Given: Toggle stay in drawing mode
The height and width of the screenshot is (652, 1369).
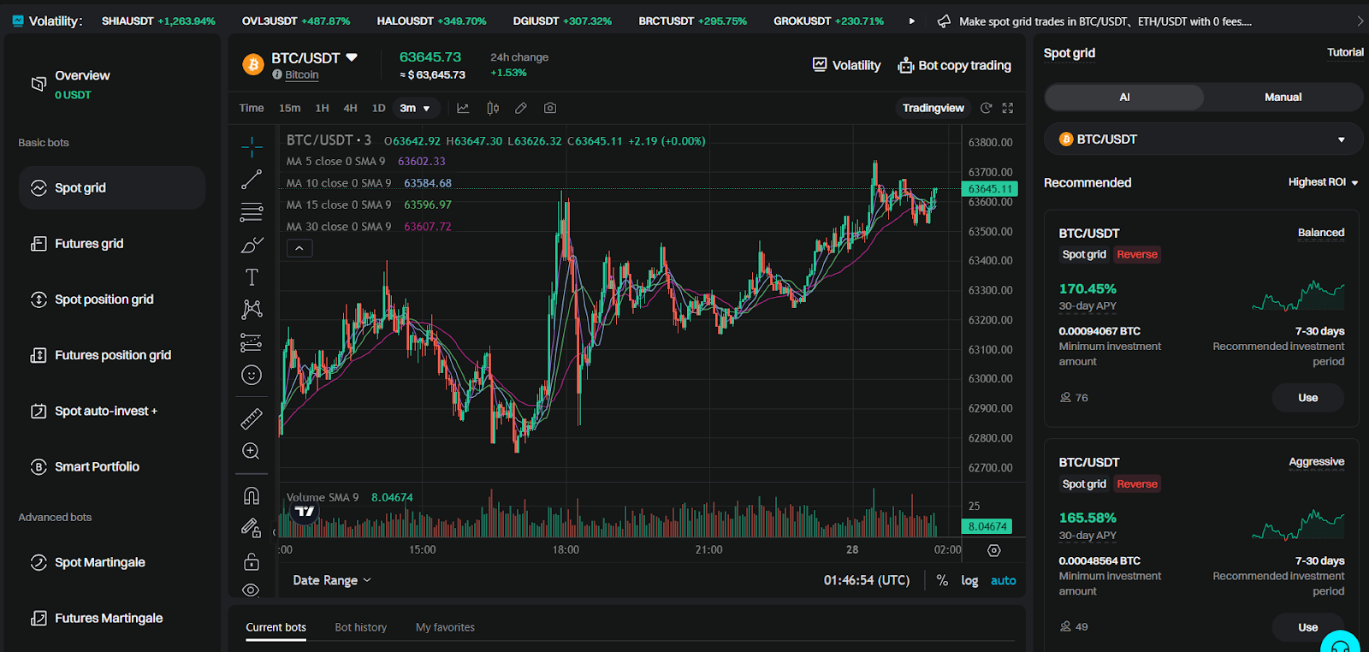Looking at the screenshot, I should click(x=252, y=528).
